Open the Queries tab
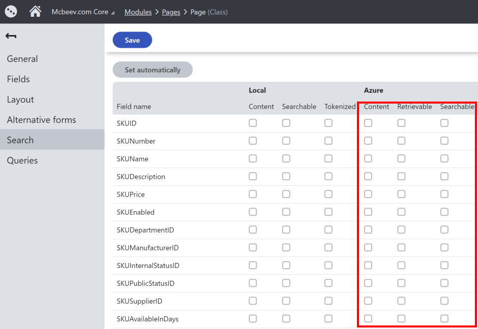 [x=22, y=160]
